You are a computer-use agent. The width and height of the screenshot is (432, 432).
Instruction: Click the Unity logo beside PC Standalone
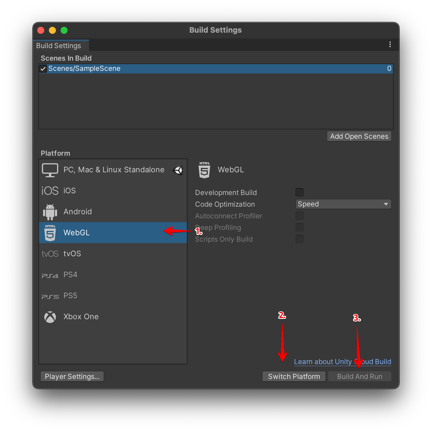tap(178, 170)
